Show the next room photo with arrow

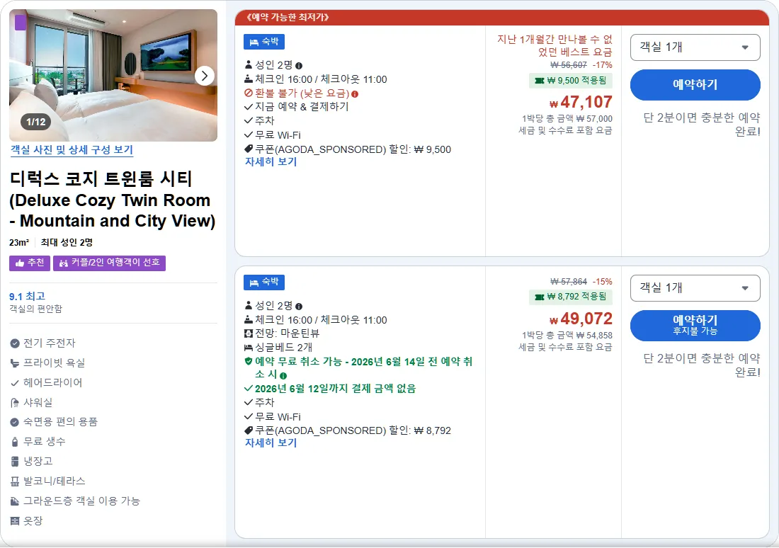(x=205, y=76)
